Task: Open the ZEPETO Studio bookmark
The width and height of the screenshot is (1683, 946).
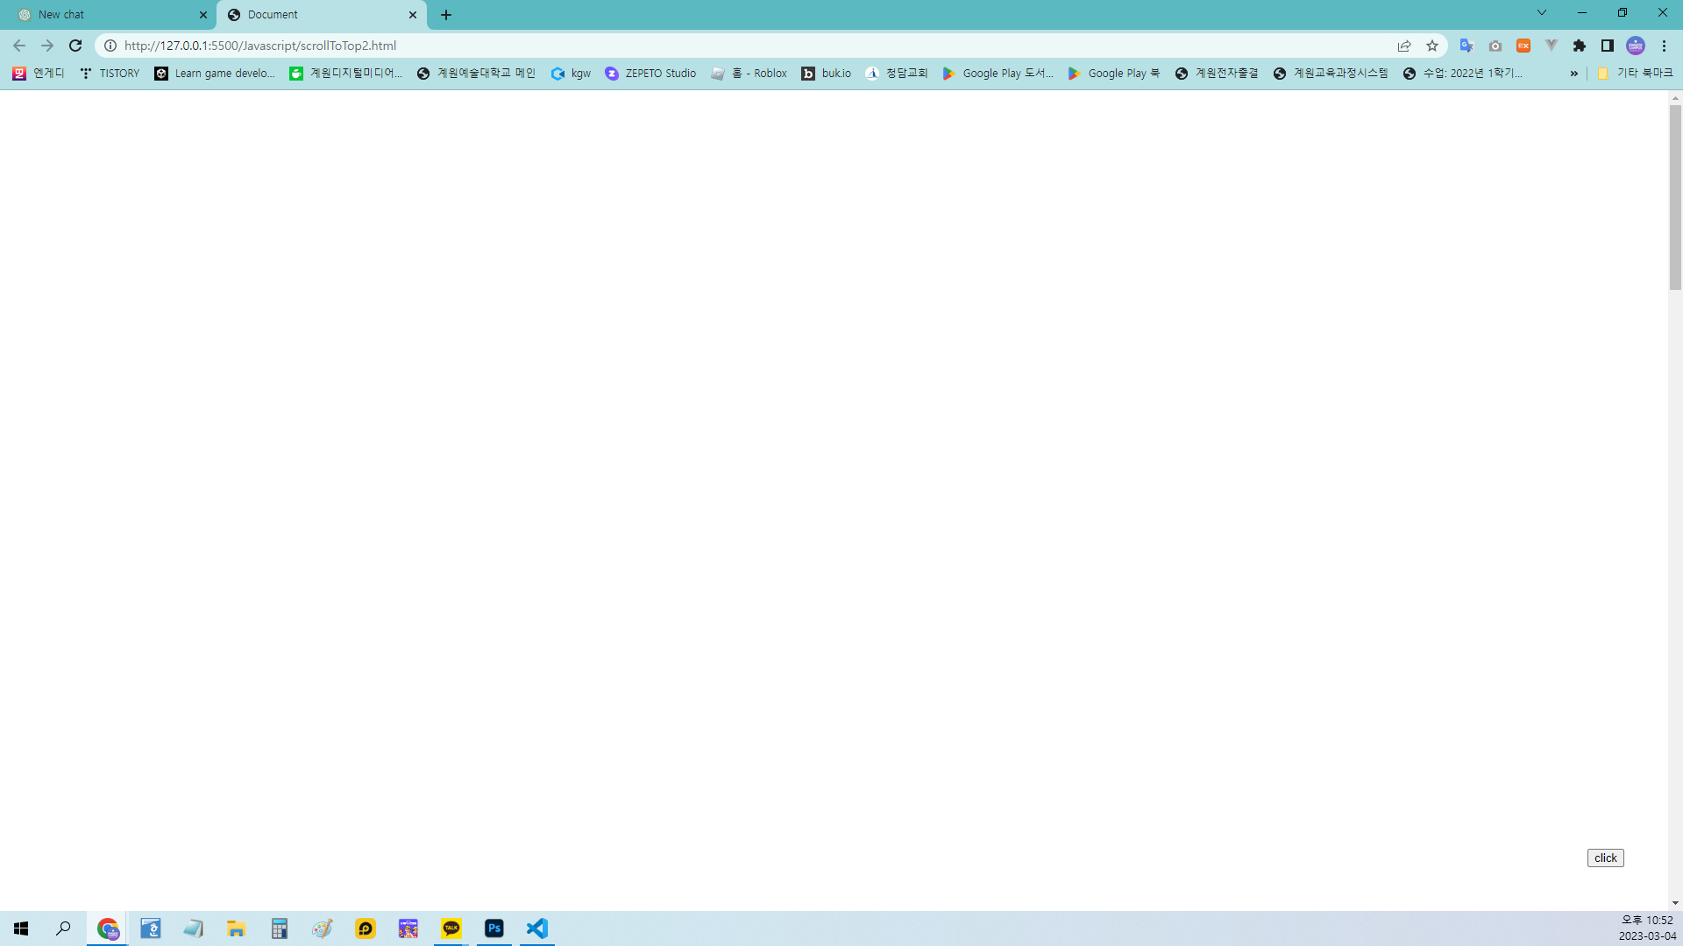Action: (651, 74)
